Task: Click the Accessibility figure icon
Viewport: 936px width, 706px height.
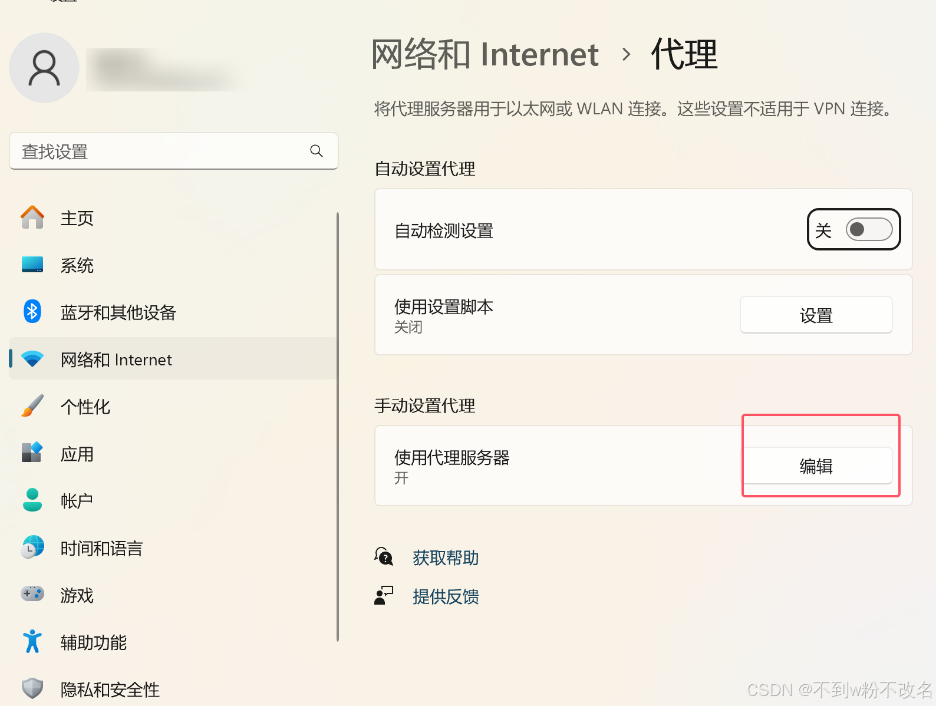Action: coord(32,641)
